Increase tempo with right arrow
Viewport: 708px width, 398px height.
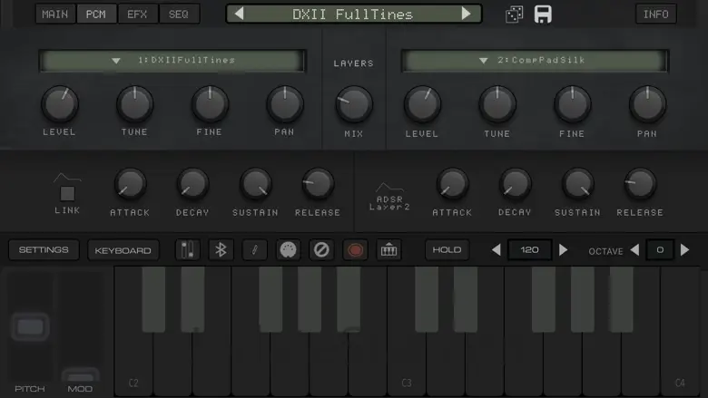pos(563,249)
